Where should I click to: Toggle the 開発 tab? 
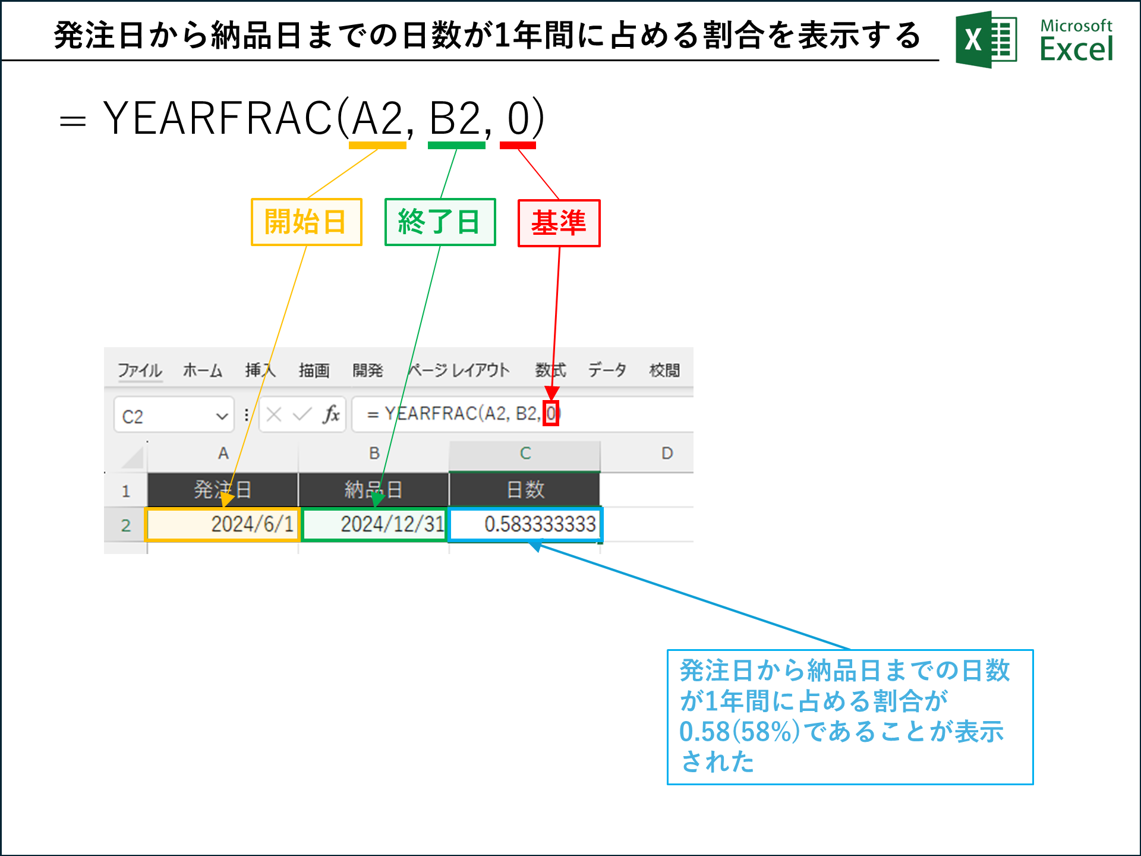pyautogui.click(x=368, y=370)
